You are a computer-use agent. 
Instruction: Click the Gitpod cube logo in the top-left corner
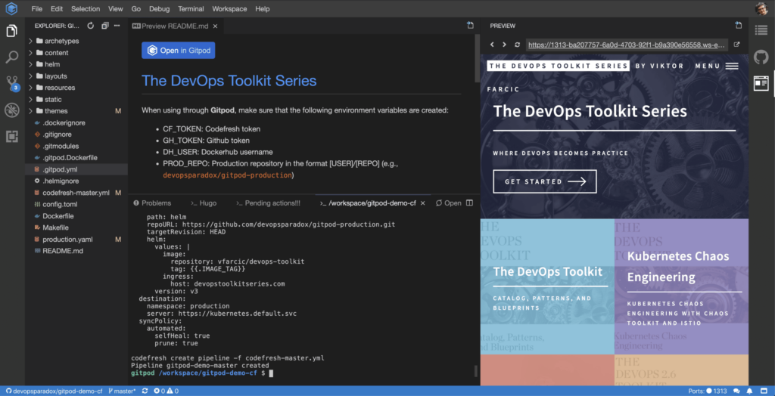point(12,8)
